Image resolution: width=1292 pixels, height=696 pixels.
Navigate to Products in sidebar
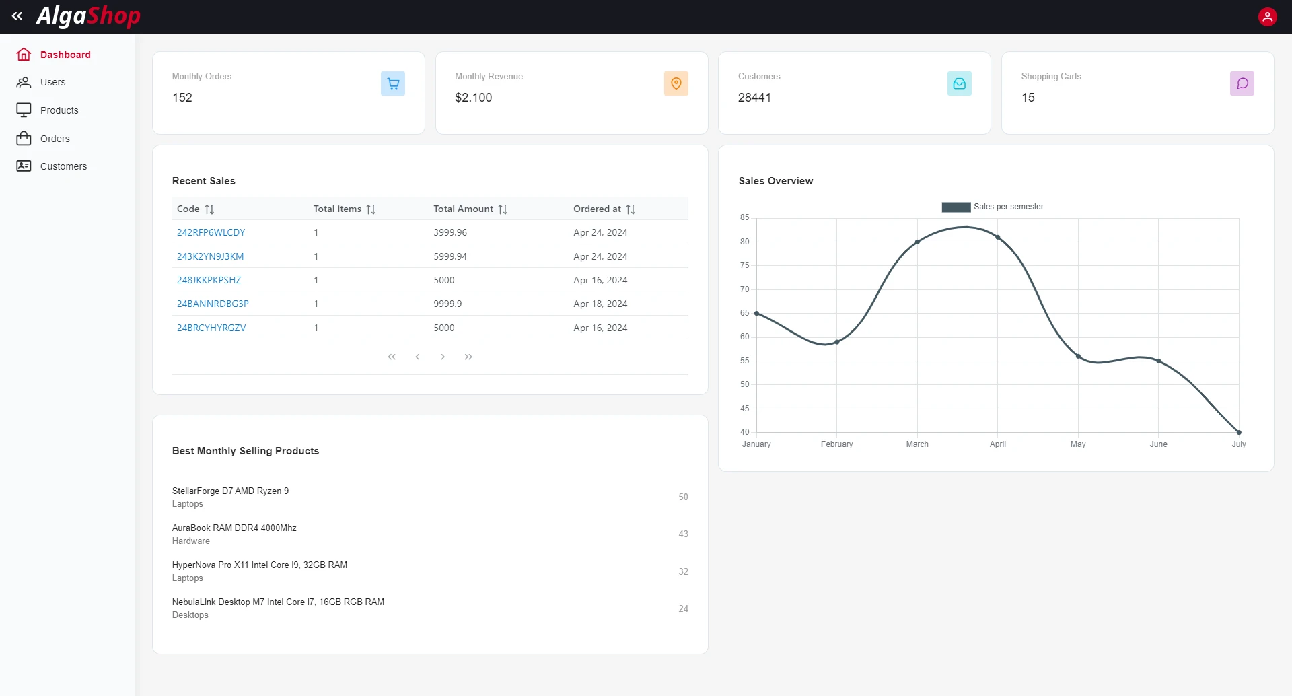(59, 110)
